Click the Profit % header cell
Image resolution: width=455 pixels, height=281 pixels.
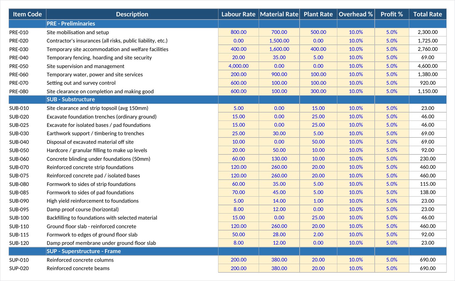[x=392, y=14]
